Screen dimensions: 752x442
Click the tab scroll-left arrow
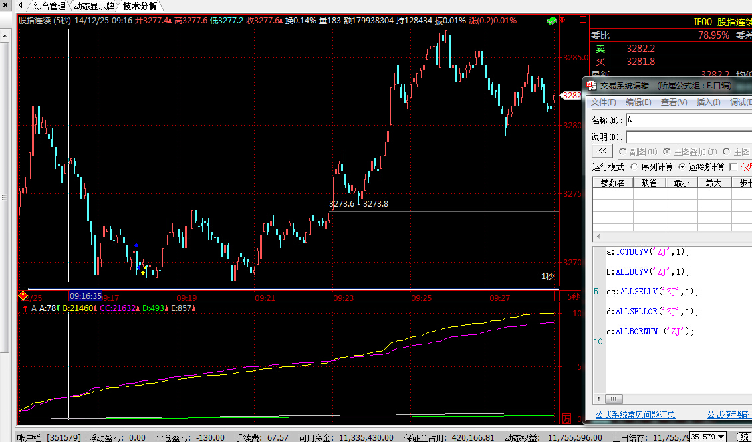[21, 6]
